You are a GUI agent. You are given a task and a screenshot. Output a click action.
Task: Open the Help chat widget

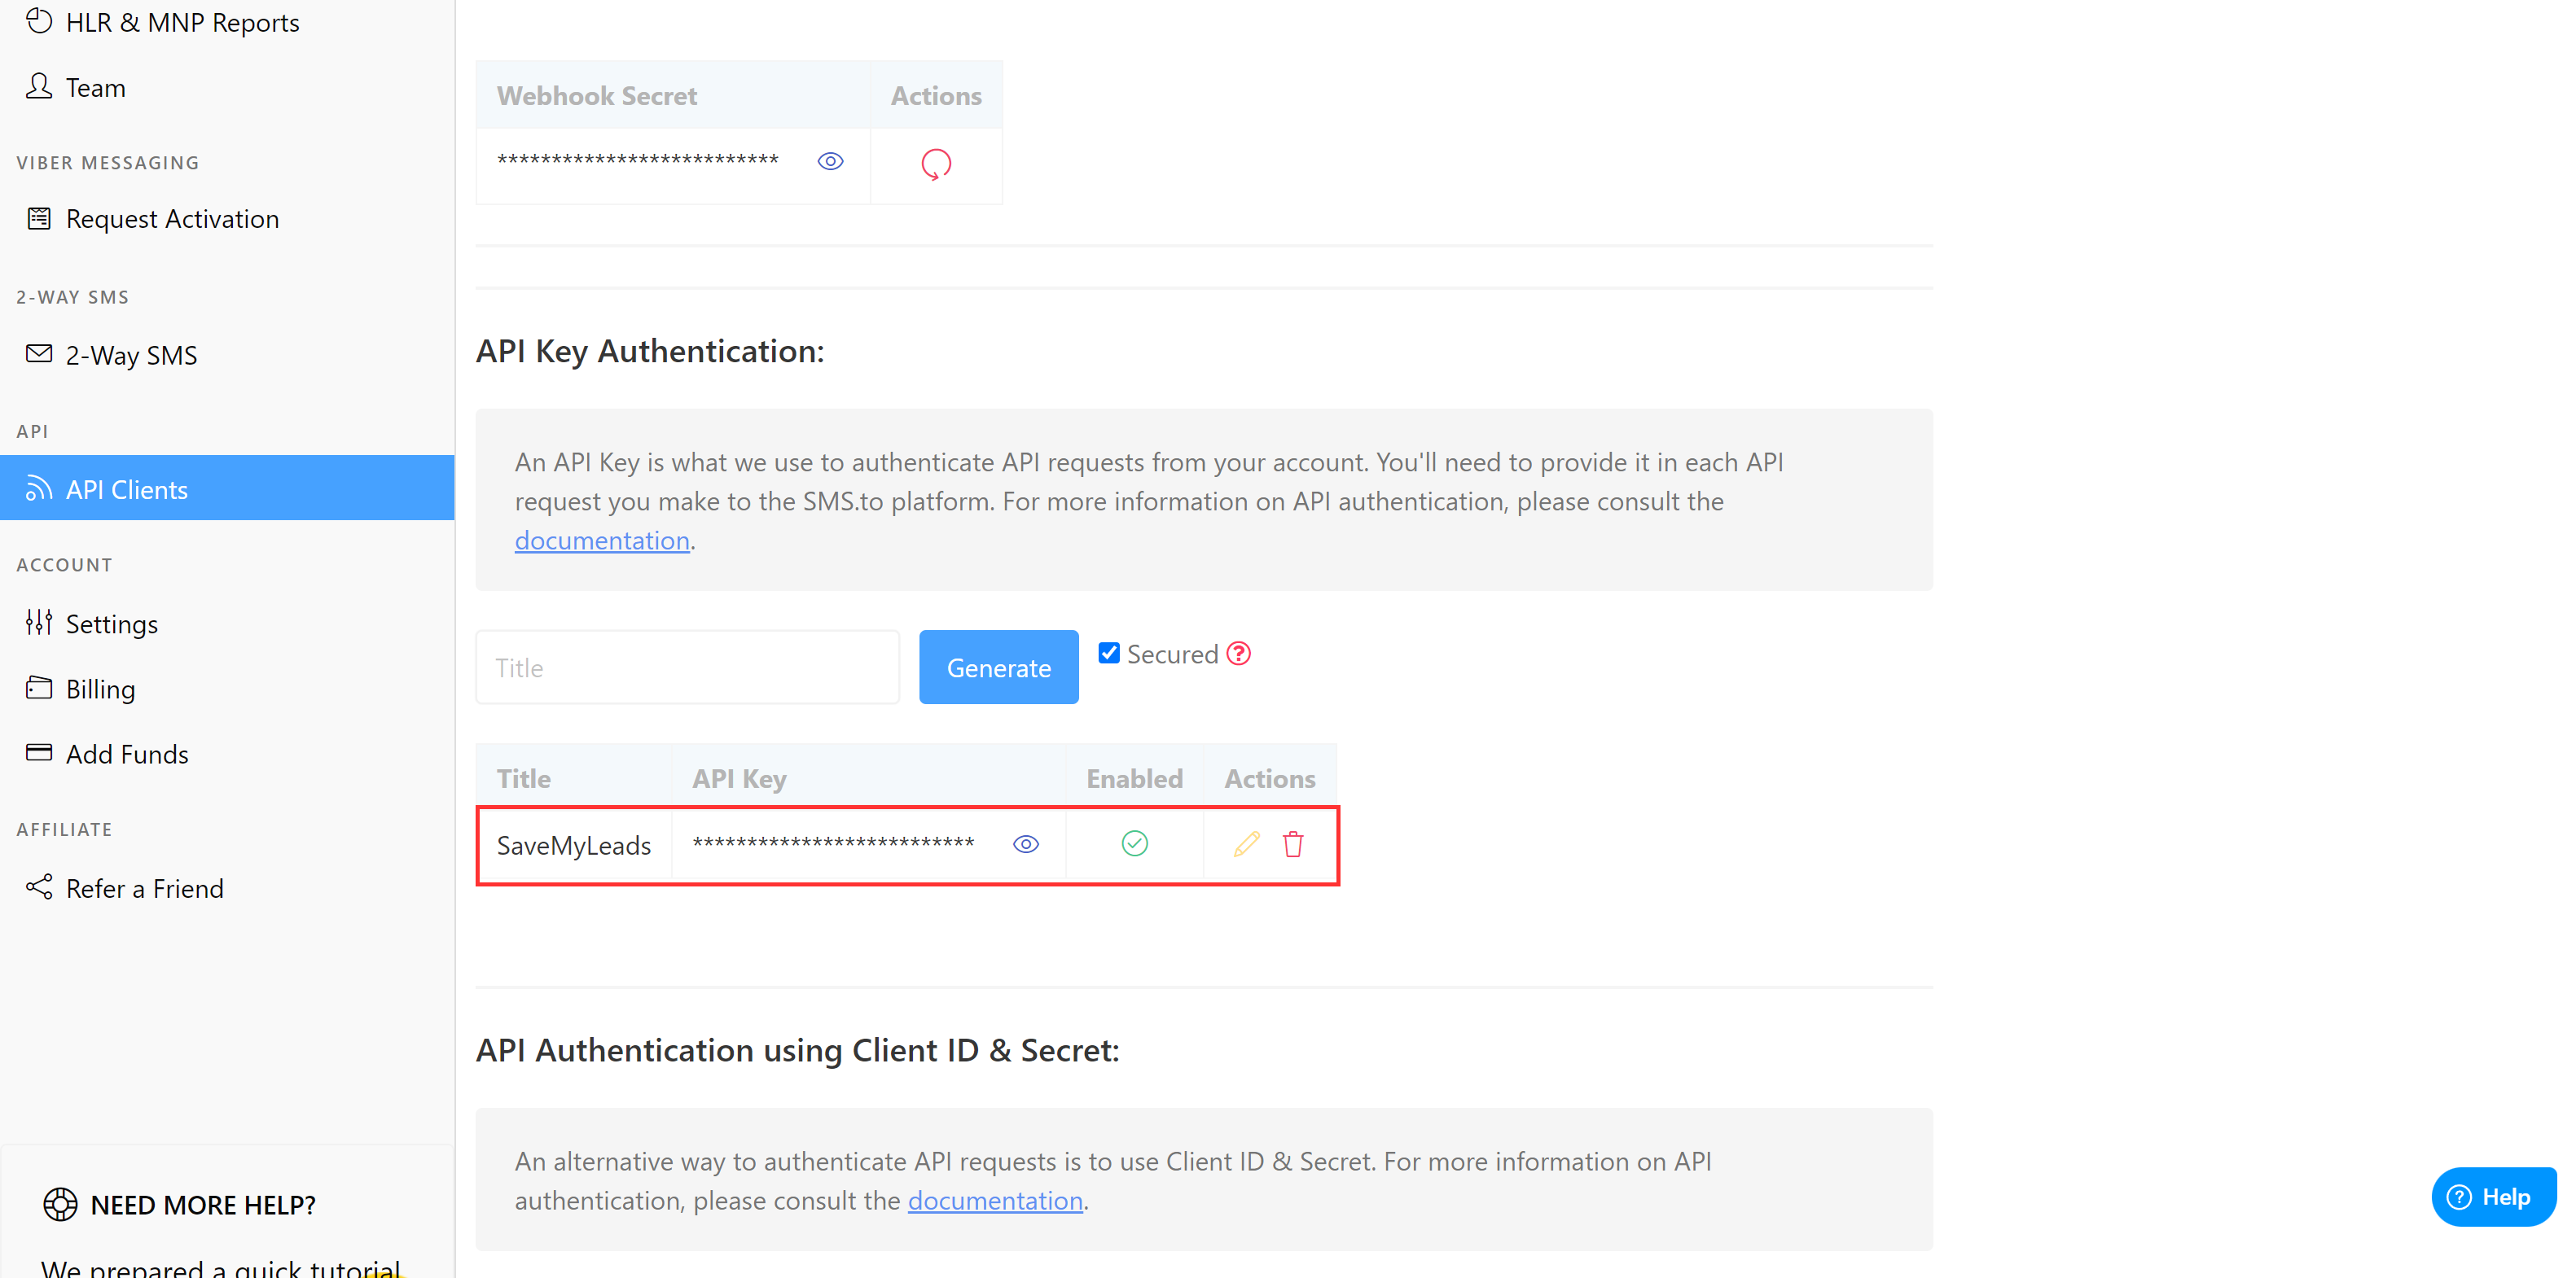[2492, 1197]
